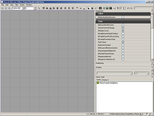The width and height of the screenshot is (154, 116).
Task: Open the Skin menu
Action: 17,5
